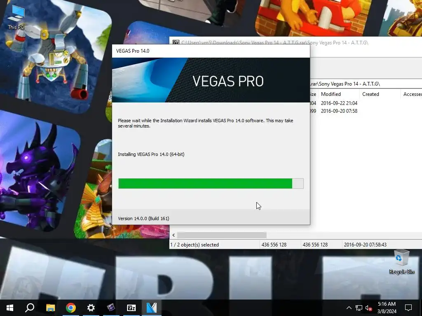The image size is (422, 316).
Task: Click the VEGAS Pro 14.0 title bar
Action: click(x=211, y=51)
